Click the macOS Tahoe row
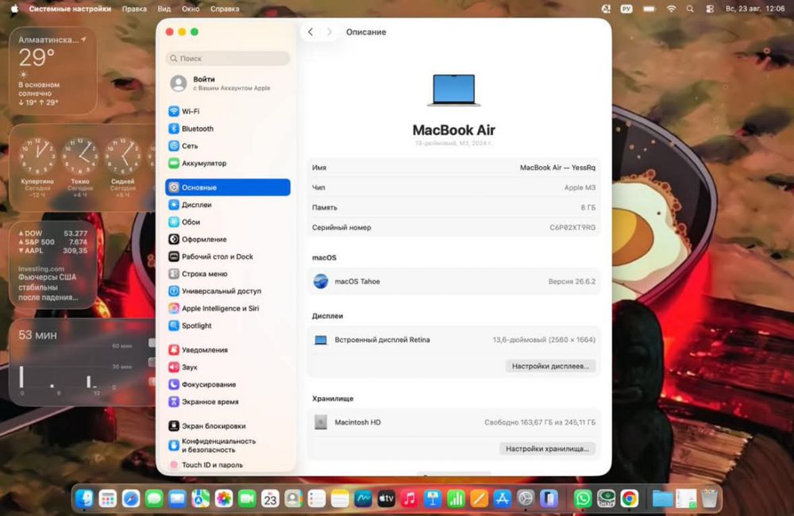Image resolution: width=794 pixels, height=516 pixels. 453,281
